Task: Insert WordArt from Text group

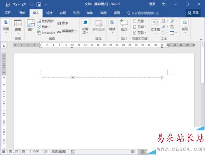Action: coord(164,27)
